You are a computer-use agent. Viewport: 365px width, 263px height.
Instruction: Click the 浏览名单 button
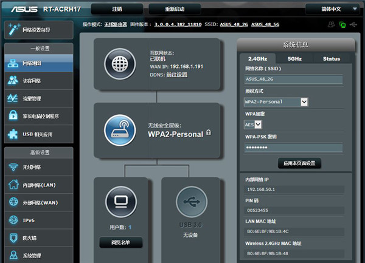[x=120, y=243]
